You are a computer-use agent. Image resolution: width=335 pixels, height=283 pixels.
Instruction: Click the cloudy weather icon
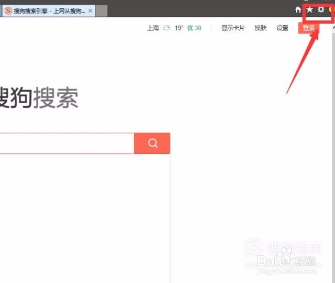pos(166,28)
